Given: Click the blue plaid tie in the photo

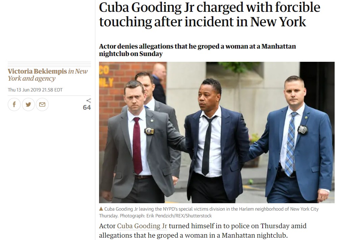Looking at the screenshot, I should 290,144.
